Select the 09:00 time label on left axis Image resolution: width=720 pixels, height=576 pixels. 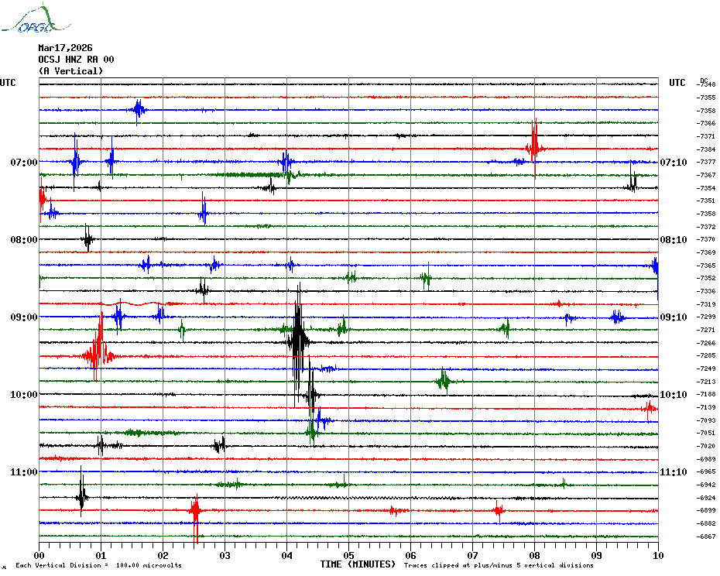(x=24, y=317)
